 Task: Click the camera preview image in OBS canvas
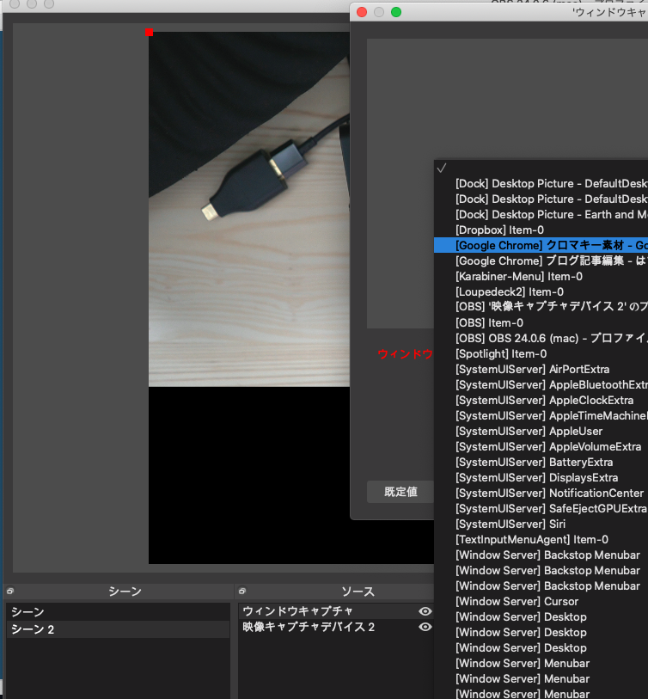pyautogui.click(x=249, y=209)
